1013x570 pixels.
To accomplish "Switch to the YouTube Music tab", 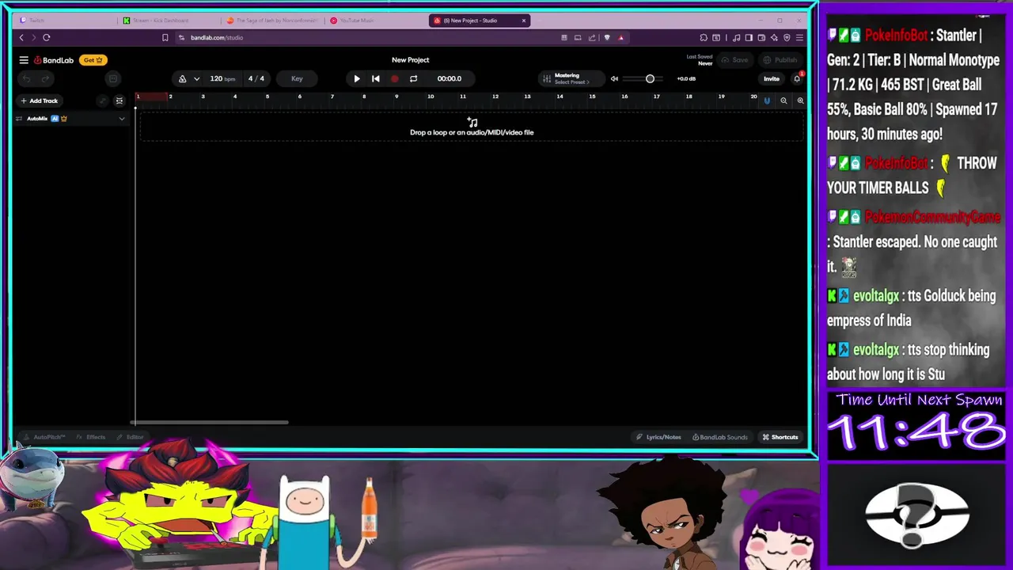I will (x=376, y=21).
